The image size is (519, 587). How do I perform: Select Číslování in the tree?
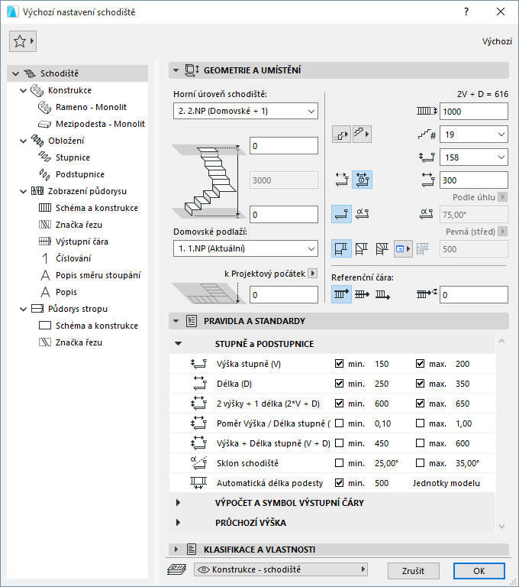[73, 258]
